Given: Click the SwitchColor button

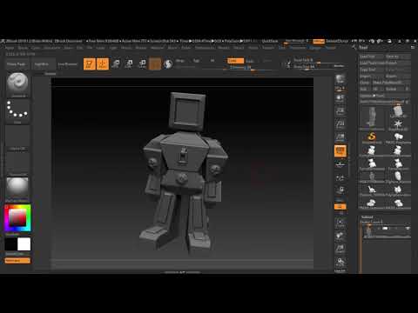Looking at the screenshot, I should 17,254.
